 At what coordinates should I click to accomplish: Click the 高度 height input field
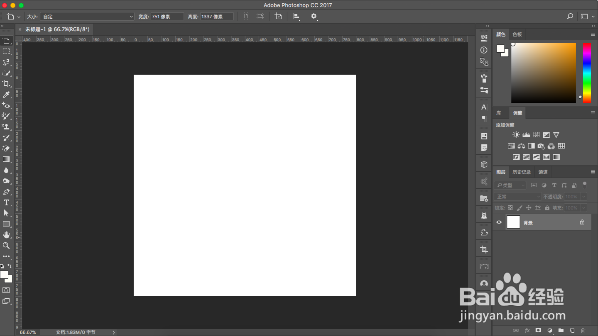pyautogui.click(x=217, y=17)
